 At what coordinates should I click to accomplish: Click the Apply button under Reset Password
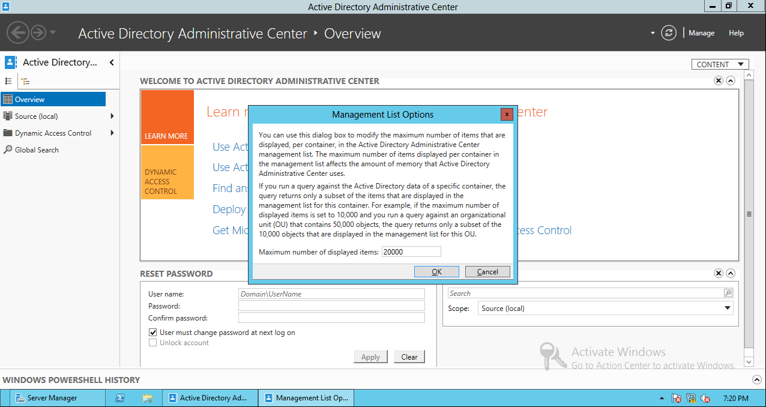pos(370,357)
